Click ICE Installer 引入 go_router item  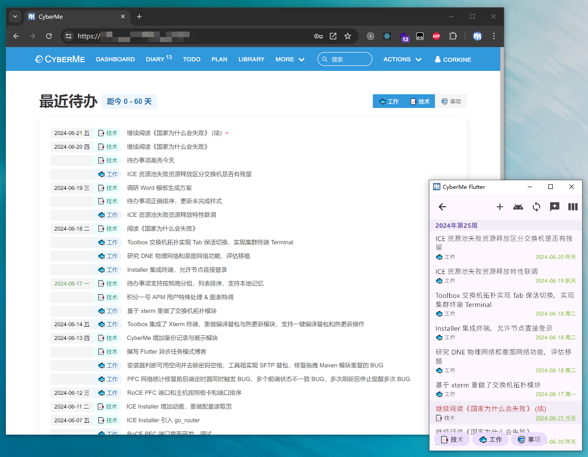pyautogui.click(x=163, y=420)
